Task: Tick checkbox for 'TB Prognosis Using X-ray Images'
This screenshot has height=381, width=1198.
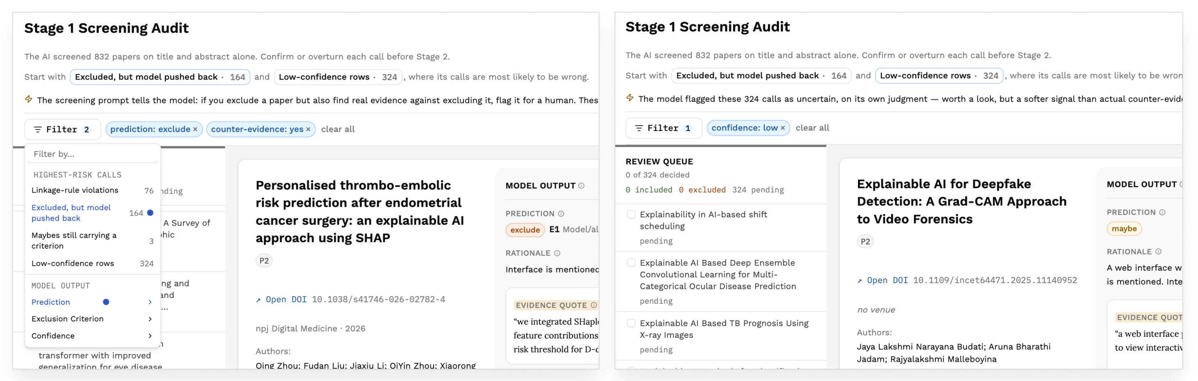Action: click(x=631, y=323)
